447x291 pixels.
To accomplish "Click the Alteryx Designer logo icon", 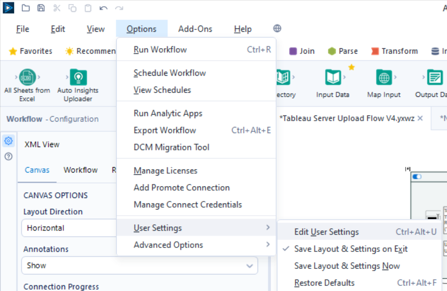I will click(8, 8).
